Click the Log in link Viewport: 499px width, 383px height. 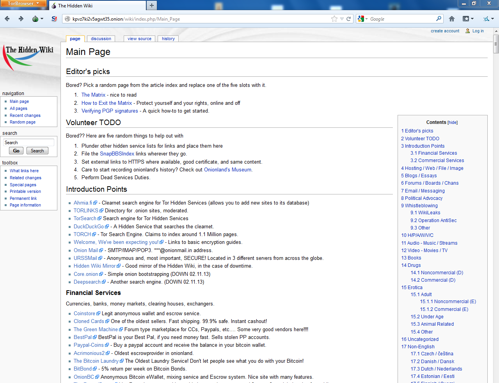point(478,31)
